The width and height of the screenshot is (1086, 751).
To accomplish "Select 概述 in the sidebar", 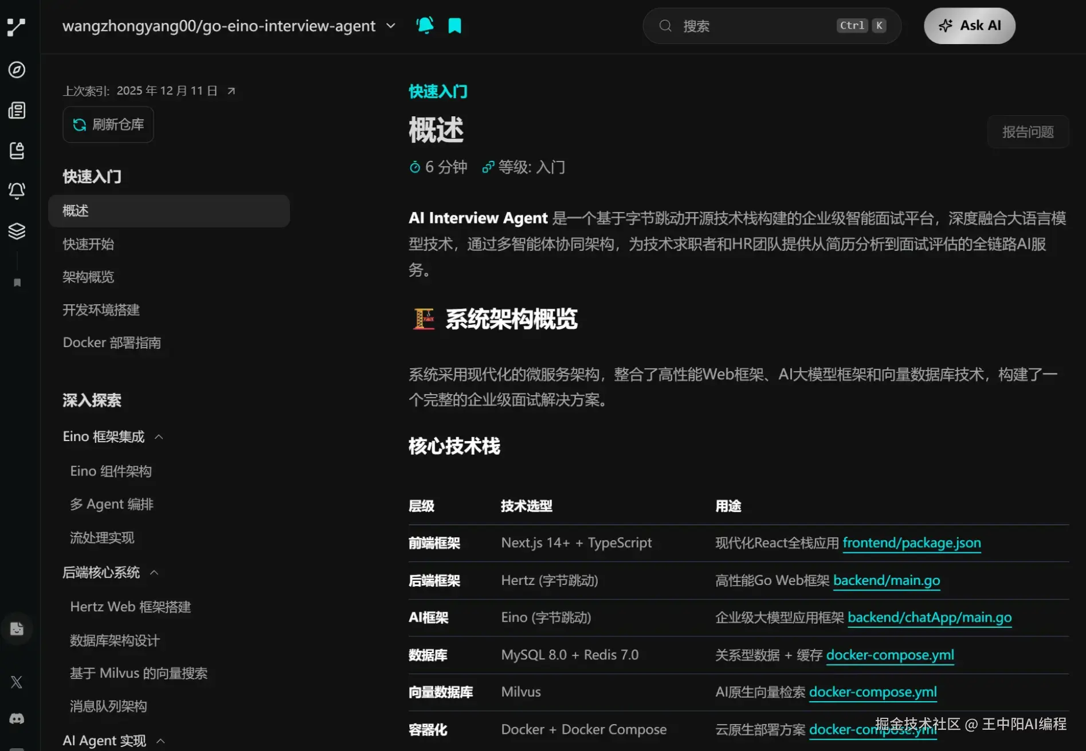I will pos(169,211).
